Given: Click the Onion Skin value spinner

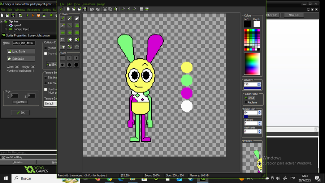Looking at the screenshot, I should 259,113.
